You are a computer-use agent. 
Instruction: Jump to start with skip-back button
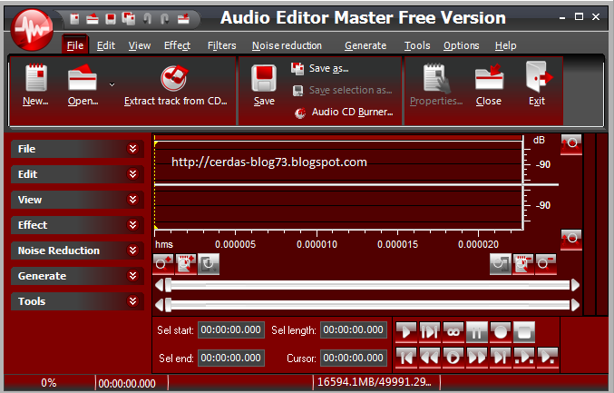tap(406, 358)
